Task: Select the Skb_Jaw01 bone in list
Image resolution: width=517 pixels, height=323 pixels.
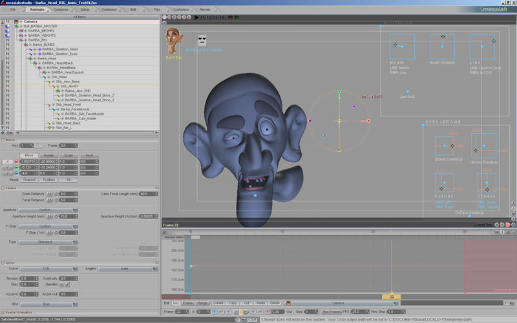Action: pos(69,86)
